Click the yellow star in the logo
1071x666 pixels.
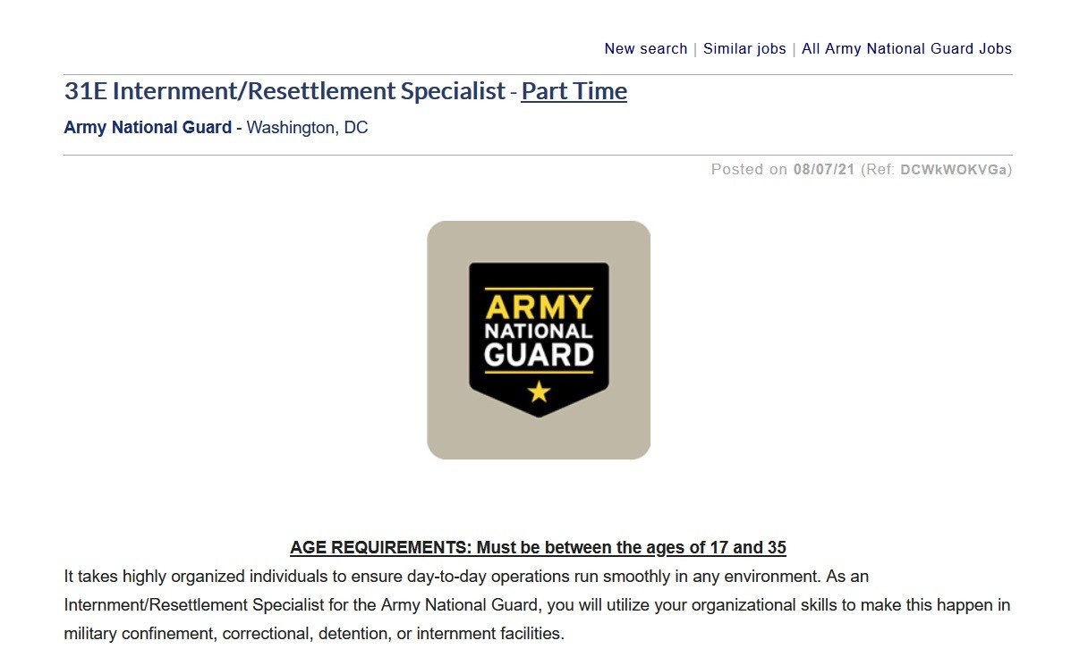[x=539, y=391]
